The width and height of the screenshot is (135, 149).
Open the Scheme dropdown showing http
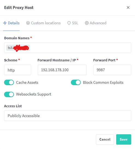[17, 70]
